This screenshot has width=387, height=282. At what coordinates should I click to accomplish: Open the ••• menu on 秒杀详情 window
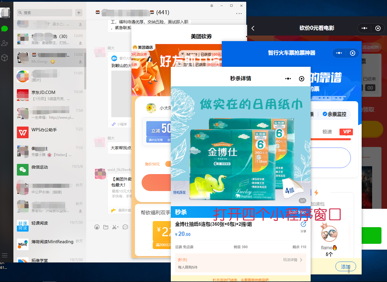(x=288, y=79)
